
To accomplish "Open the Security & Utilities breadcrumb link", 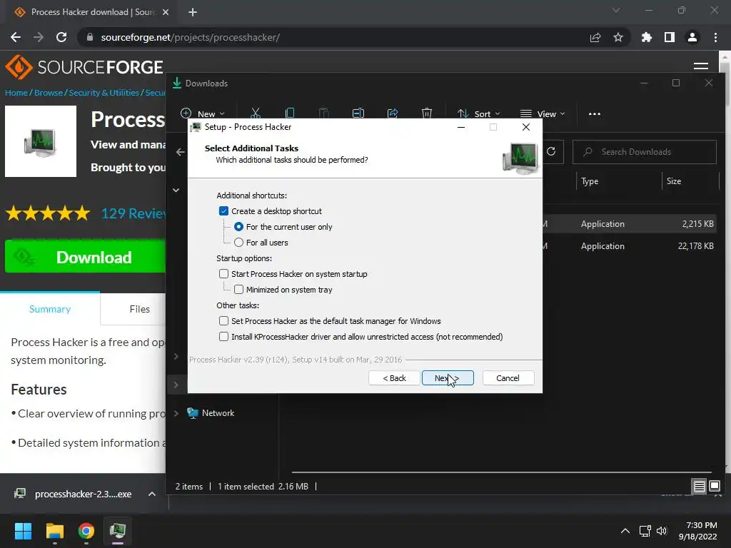I will tap(104, 92).
